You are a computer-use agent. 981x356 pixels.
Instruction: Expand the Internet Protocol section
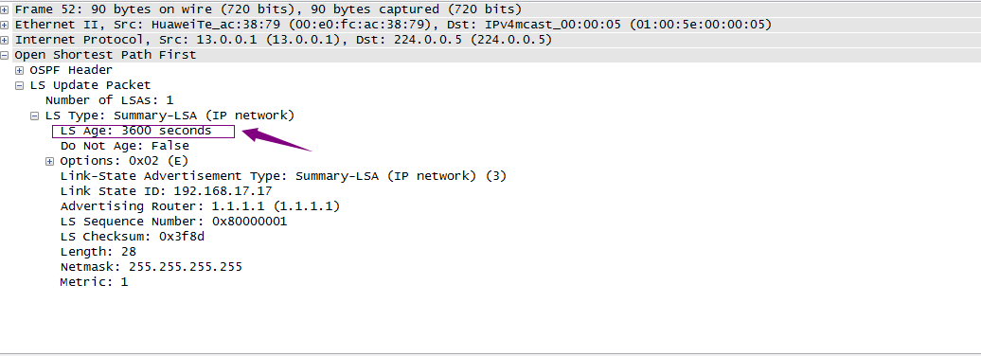click(x=5, y=40)
